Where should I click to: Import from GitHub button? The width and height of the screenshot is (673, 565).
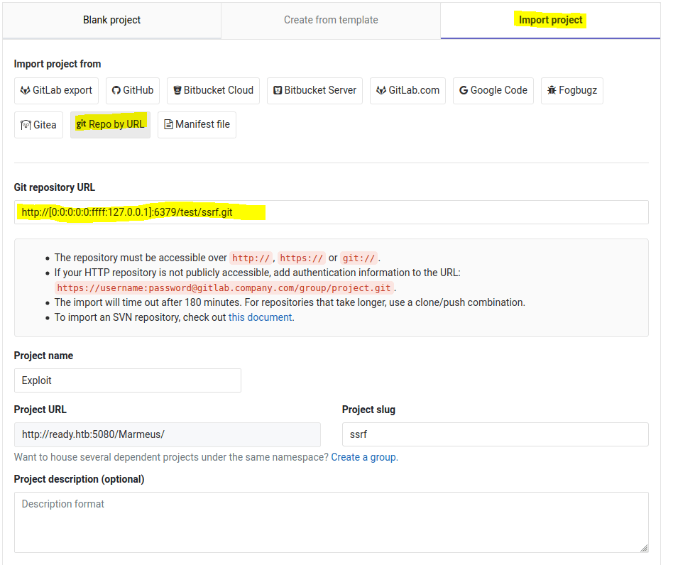[133, 91]
